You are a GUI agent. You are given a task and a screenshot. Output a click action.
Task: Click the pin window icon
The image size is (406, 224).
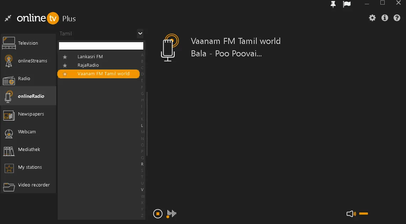point(333,4)
